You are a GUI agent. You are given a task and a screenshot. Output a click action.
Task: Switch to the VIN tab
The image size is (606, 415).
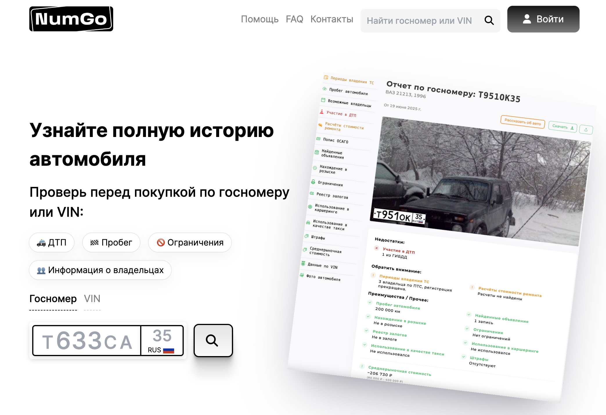pos(92,299)
